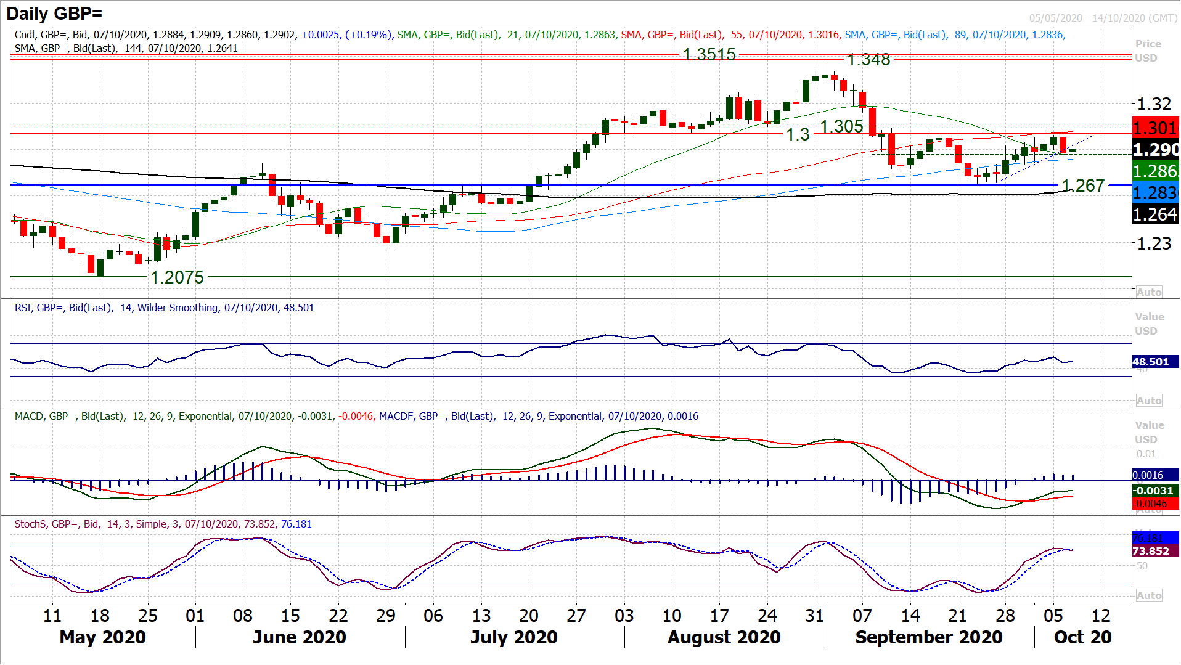Click the 1.3515 resistance level label

[709, 55]
